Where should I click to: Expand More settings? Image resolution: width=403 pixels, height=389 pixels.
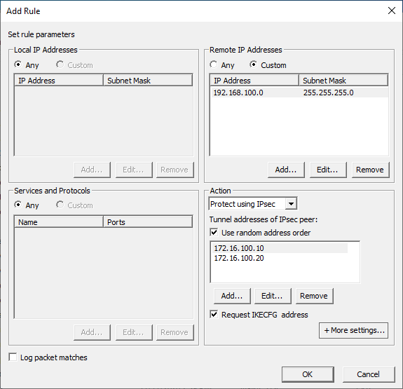[x=354, y=330]
